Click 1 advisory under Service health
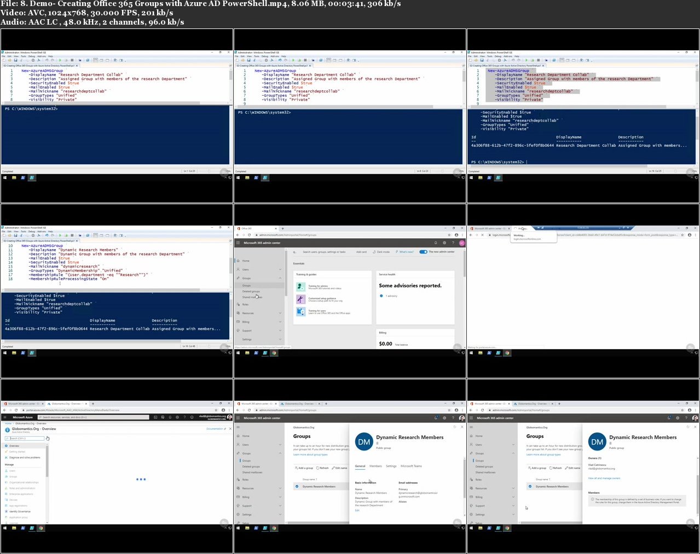This screenshot has height=554, width=700. pyautogui.click(x=390, y=296)
